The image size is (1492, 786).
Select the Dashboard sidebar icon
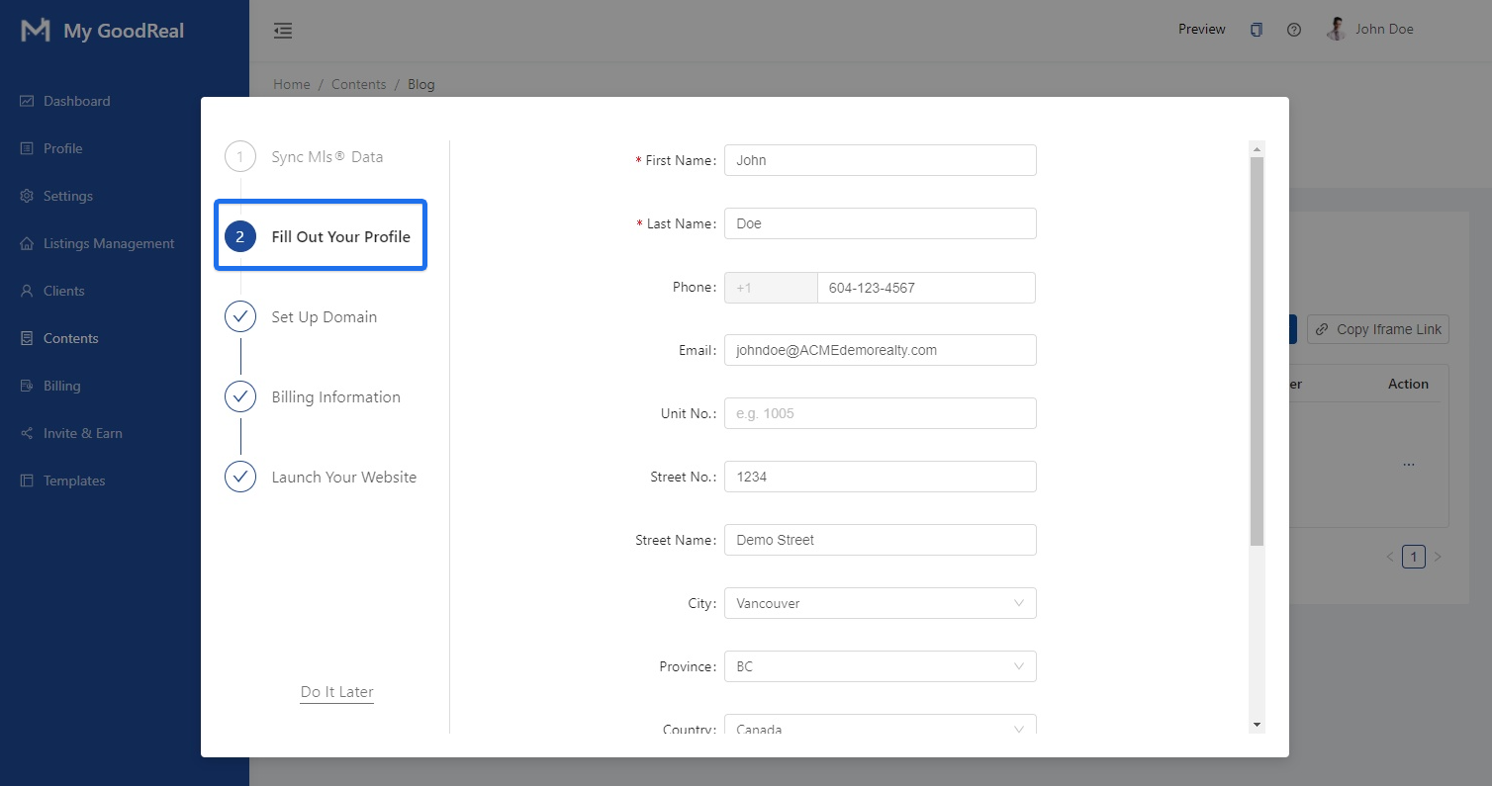coord(26,100)
